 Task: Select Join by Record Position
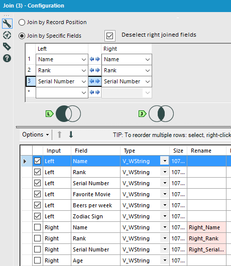(22, 22)
